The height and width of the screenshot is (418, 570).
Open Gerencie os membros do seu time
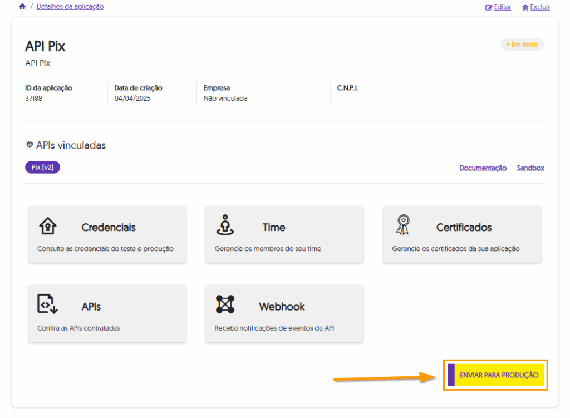[268, 249]
